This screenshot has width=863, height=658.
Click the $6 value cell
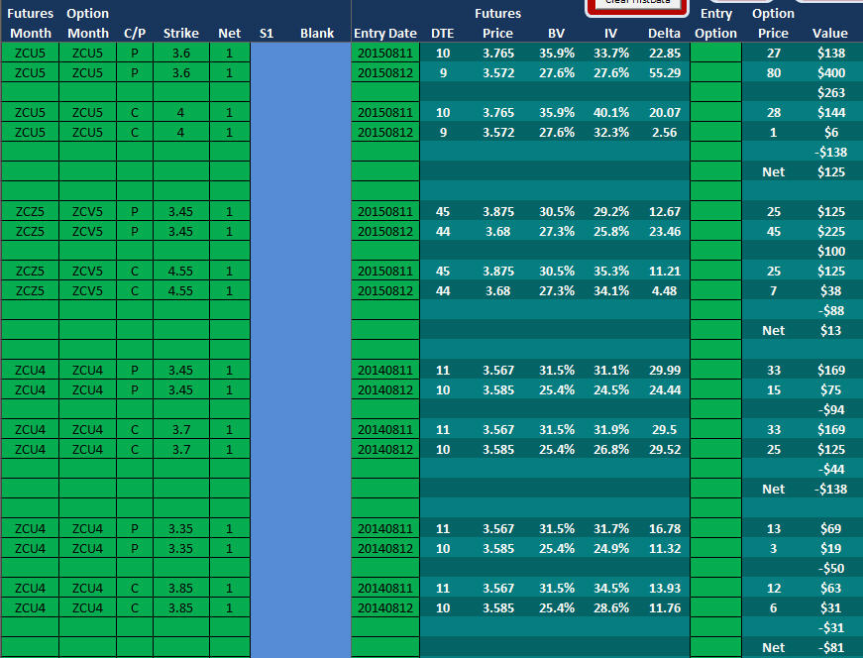pos(830,132)
